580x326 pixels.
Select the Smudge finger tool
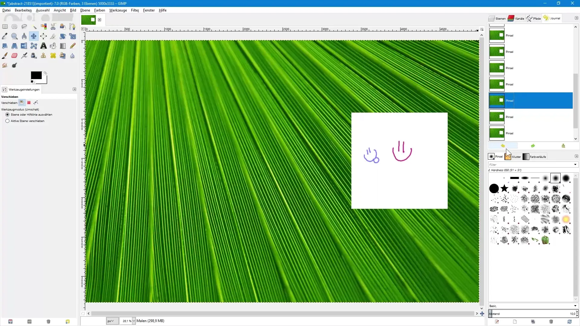point(5,65)
